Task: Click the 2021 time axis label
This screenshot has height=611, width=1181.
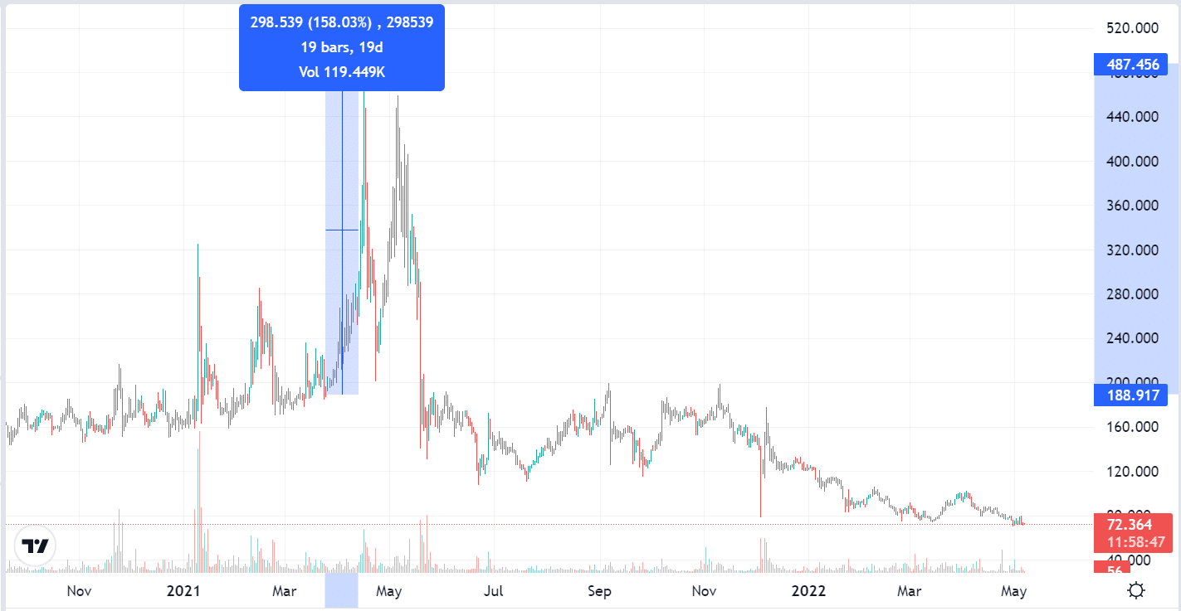Action: [x=183, y=591]
